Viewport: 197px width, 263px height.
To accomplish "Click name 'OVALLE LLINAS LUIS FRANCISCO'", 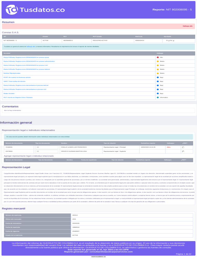I will tap(74, 147).
